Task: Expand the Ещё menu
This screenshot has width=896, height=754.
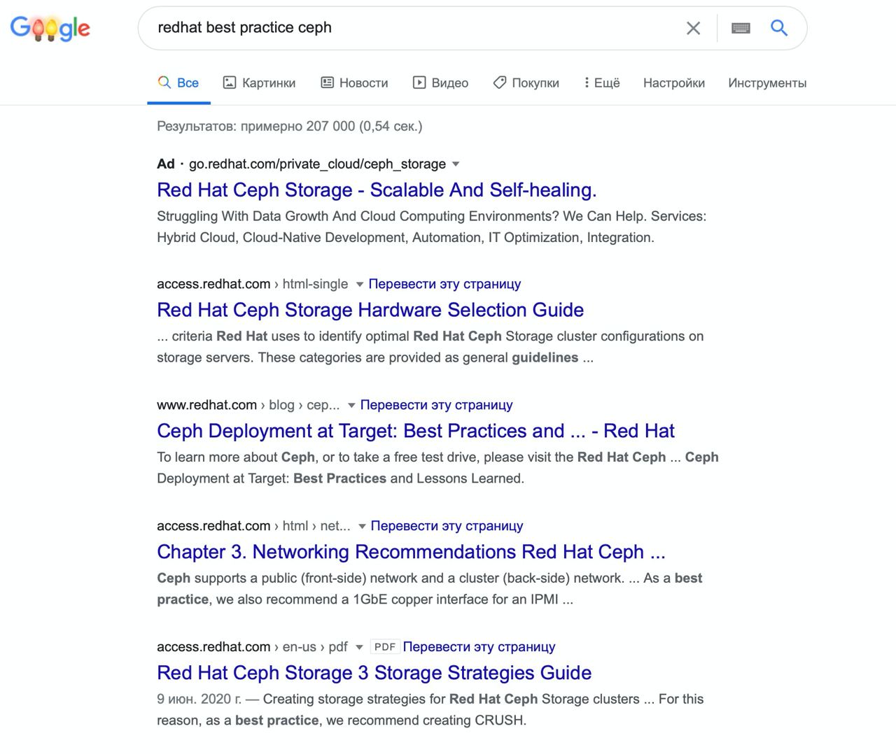Action: click(602, 83)
